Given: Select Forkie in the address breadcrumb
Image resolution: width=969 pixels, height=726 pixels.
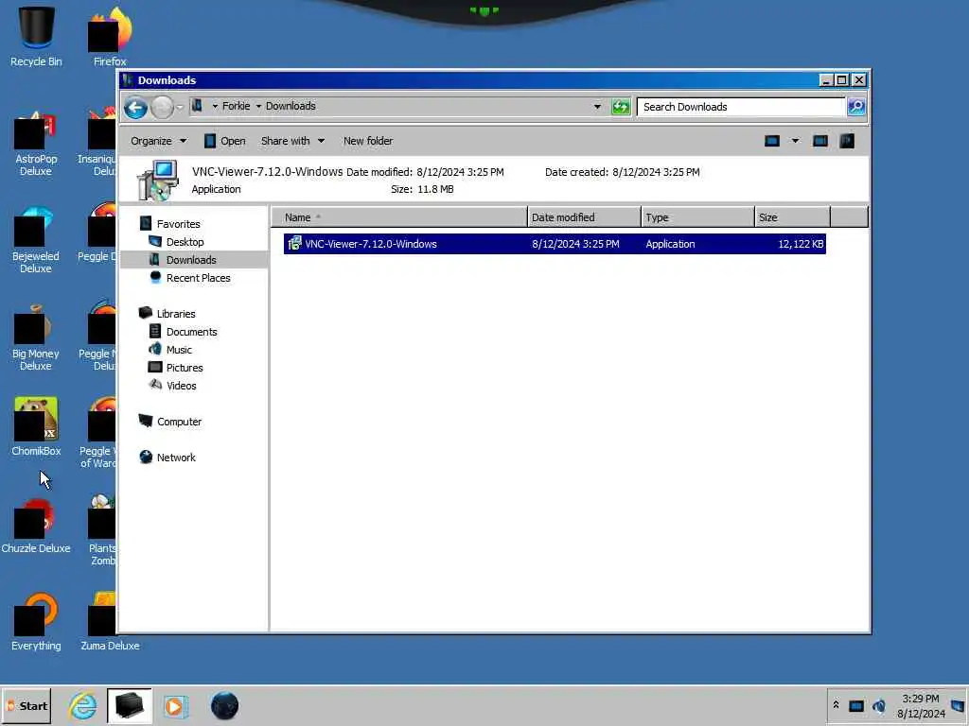Looking at the screenshot, I should pos(236,106).
